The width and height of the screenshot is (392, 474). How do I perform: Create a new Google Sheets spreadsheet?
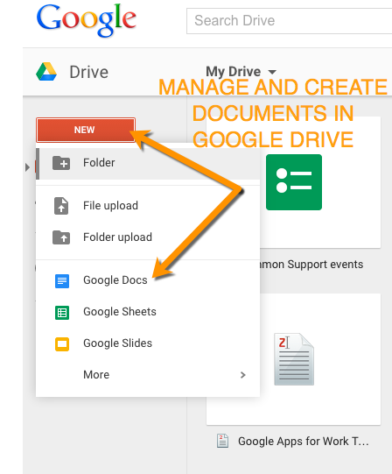pyautogui.click(x=148, y=312)
